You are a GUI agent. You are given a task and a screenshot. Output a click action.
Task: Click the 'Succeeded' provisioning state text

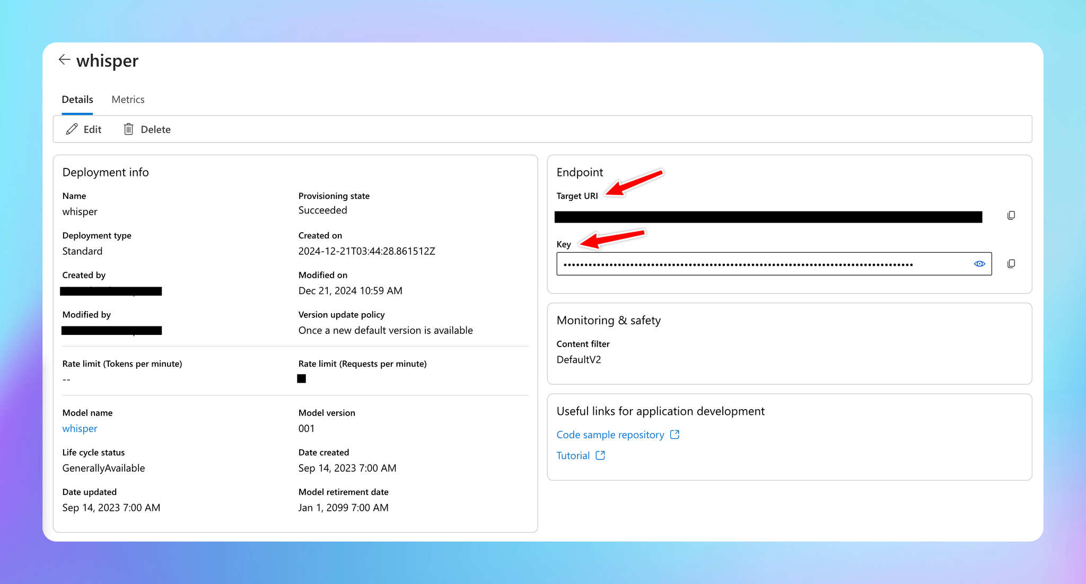click(x=323, y=210)
